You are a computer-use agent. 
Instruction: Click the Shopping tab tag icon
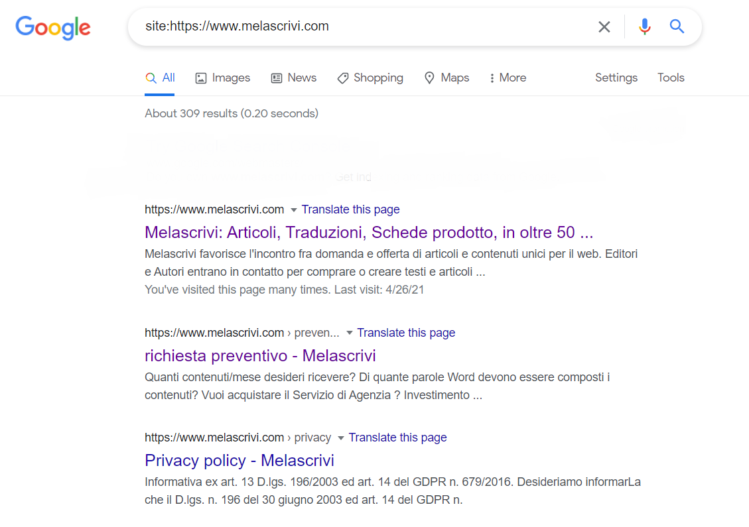point(342,78)
